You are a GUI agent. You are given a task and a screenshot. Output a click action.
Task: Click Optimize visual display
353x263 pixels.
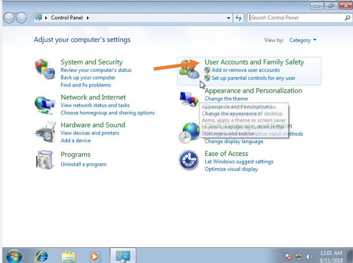[x=231, y=169]
